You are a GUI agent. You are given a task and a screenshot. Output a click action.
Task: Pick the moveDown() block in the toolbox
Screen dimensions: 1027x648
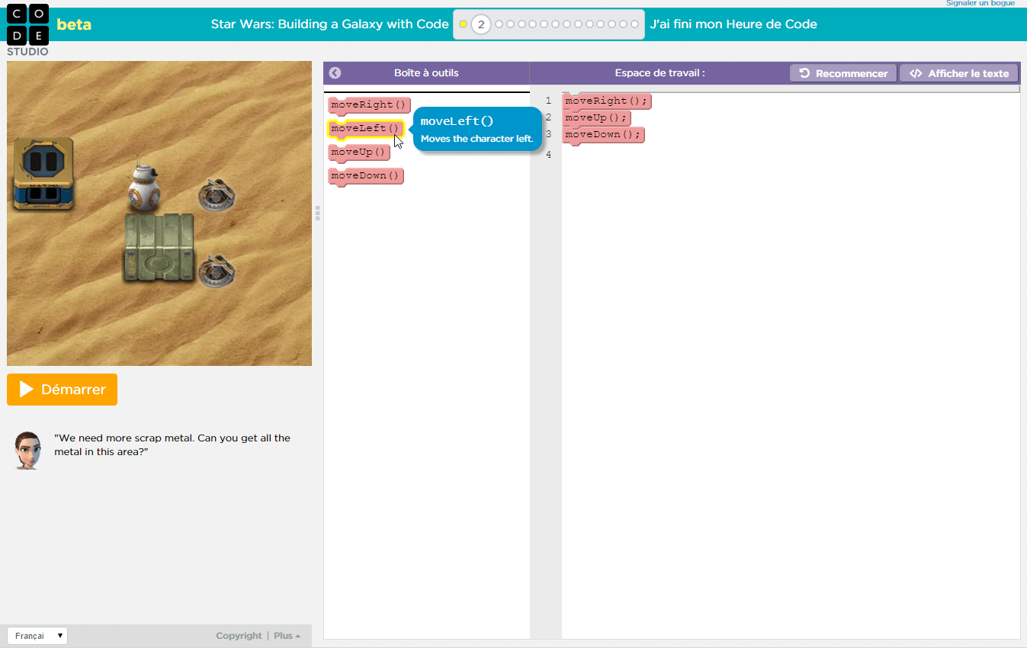(365, 176)
